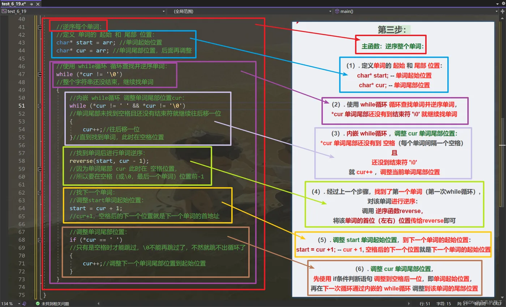Collapse the code block at line 41

pos(40,27)
